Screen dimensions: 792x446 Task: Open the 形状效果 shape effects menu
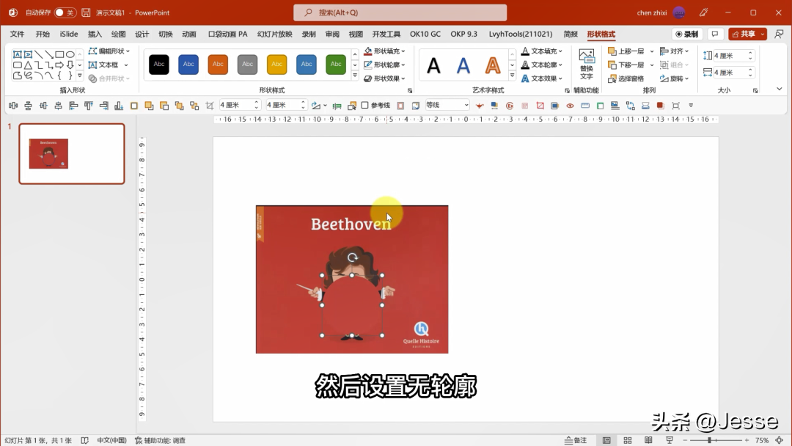coord(384,78)
